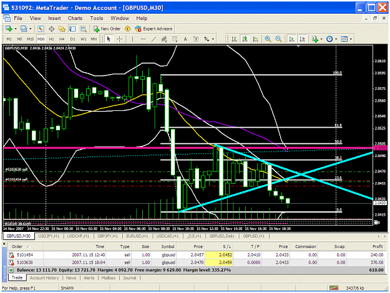Image resolution: width=390 pixels, height=293 pixels.
Task: Open the File menu
Action: tap(18, 18)
